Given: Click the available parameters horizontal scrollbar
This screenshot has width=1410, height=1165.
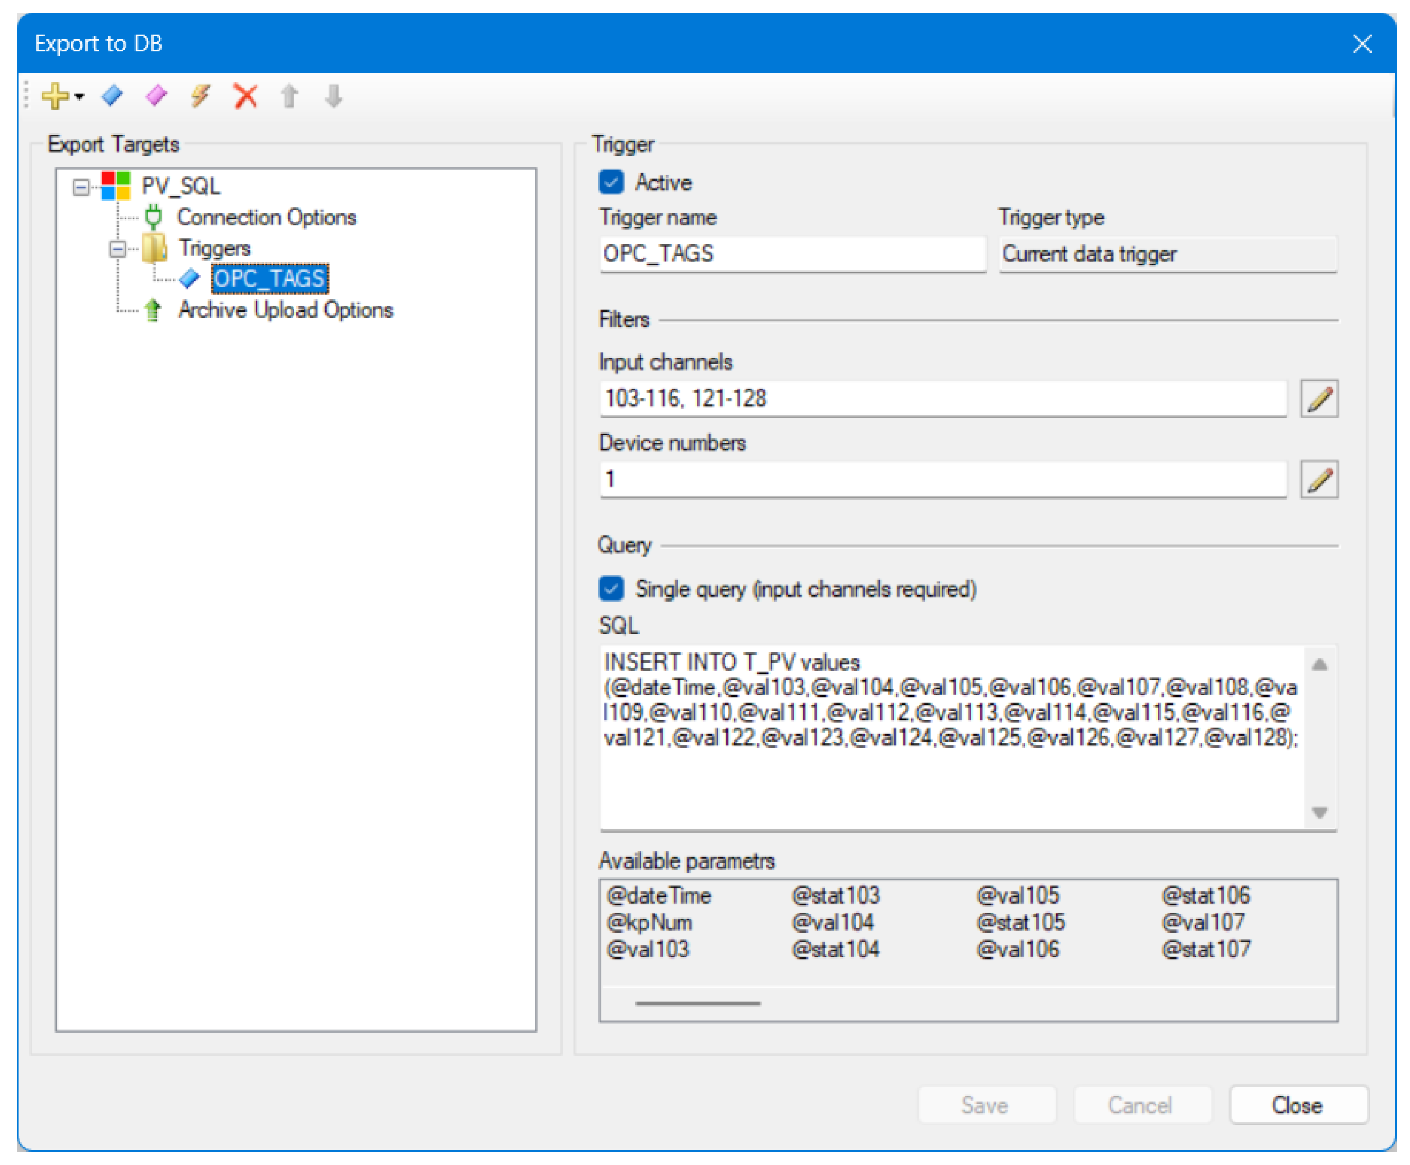Looking at the screenshot, I should [697, 1003].
